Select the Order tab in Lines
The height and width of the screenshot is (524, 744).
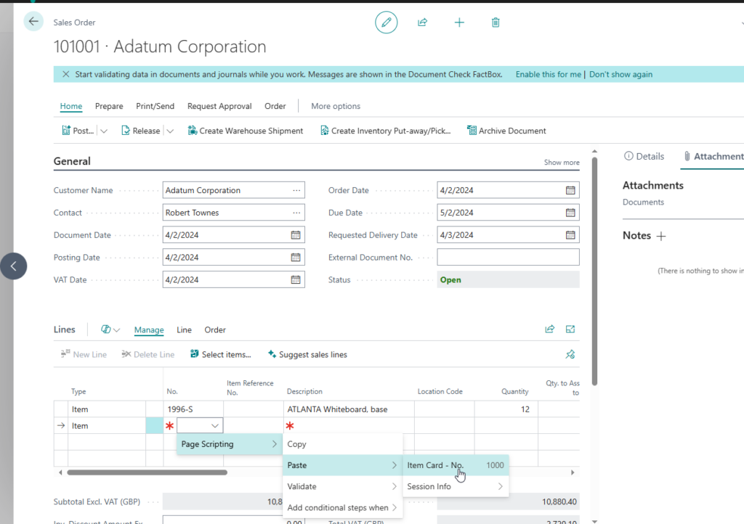click(215, 329)
